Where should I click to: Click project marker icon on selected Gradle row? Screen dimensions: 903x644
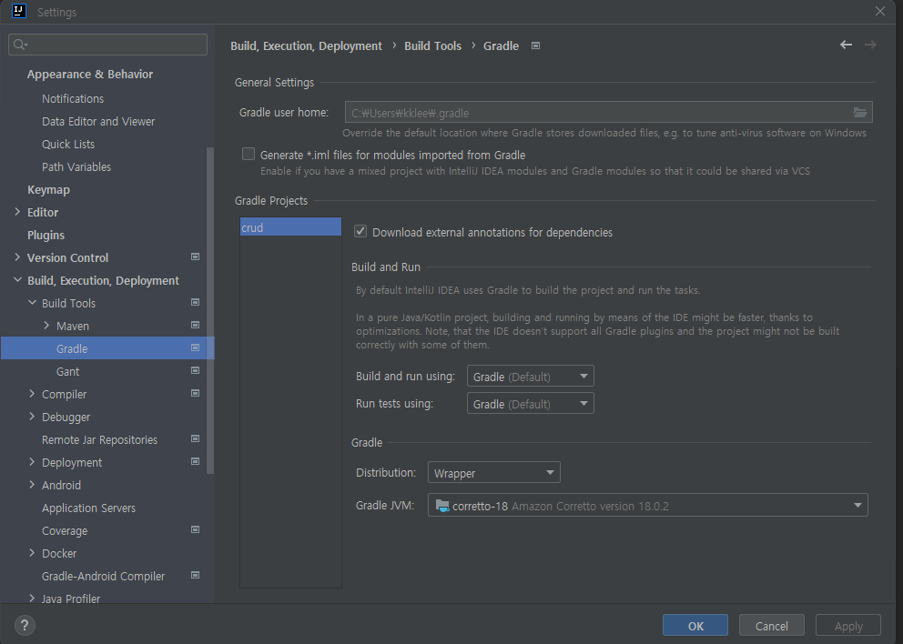click(x=195, y=347)
